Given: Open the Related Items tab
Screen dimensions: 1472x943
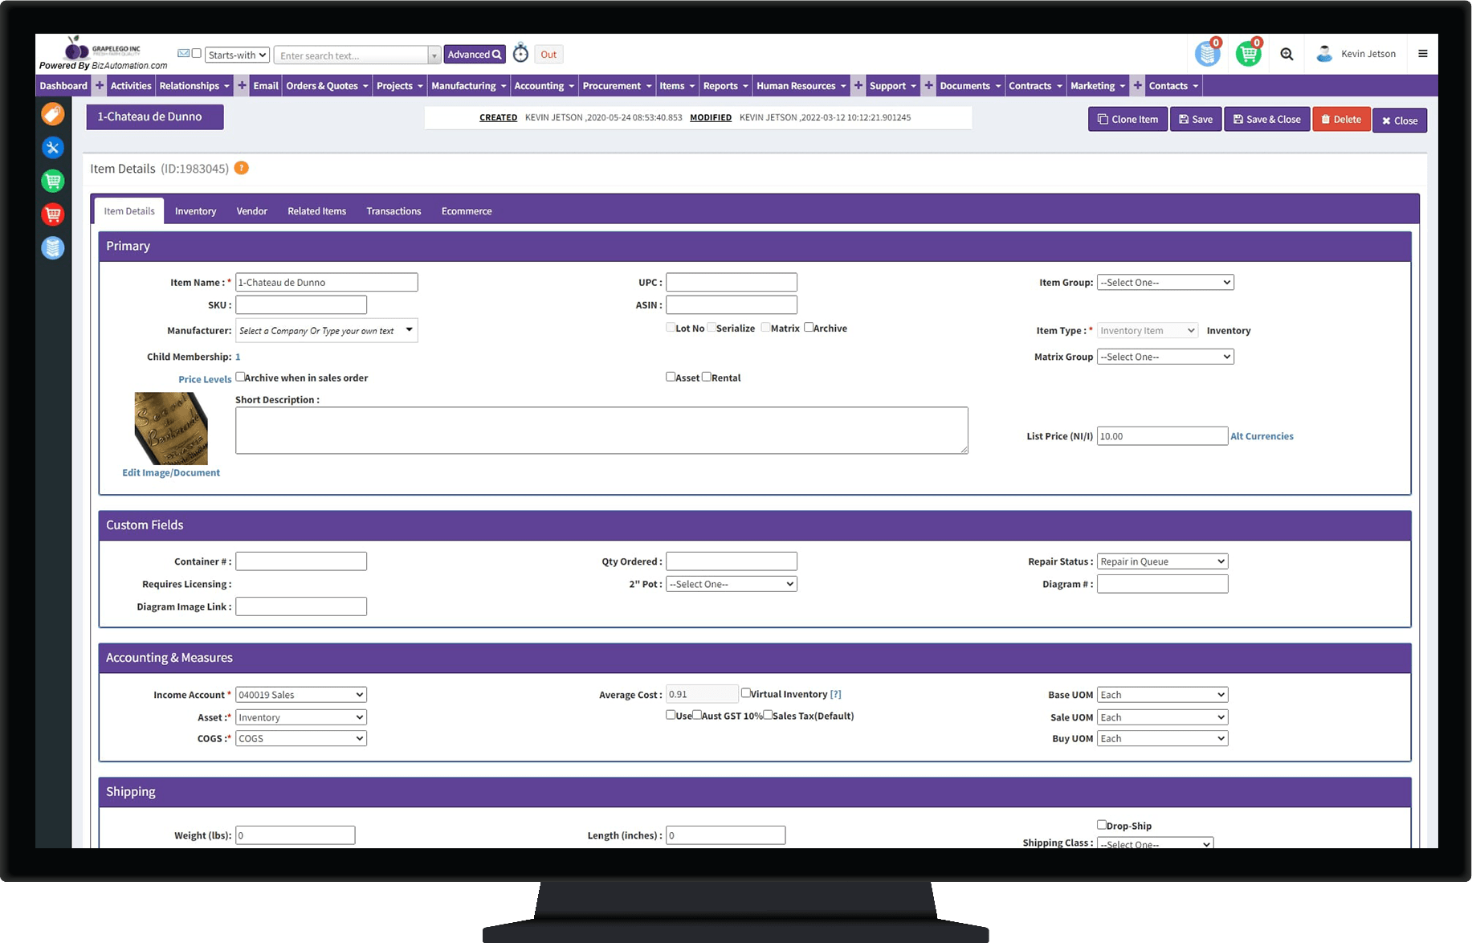Looking at the screenshot, I should pyautogui.click(x=317, y=211).
